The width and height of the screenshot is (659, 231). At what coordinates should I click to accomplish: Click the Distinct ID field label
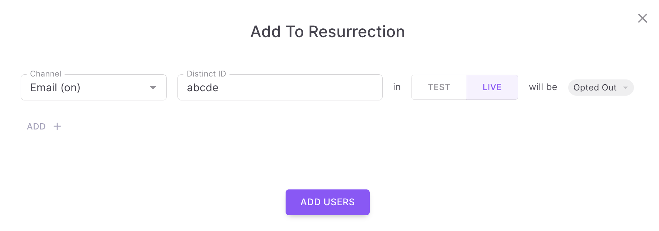click(x=206, y=74)
